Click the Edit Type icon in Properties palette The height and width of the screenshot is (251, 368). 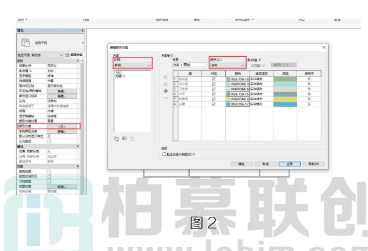point(67,55)
